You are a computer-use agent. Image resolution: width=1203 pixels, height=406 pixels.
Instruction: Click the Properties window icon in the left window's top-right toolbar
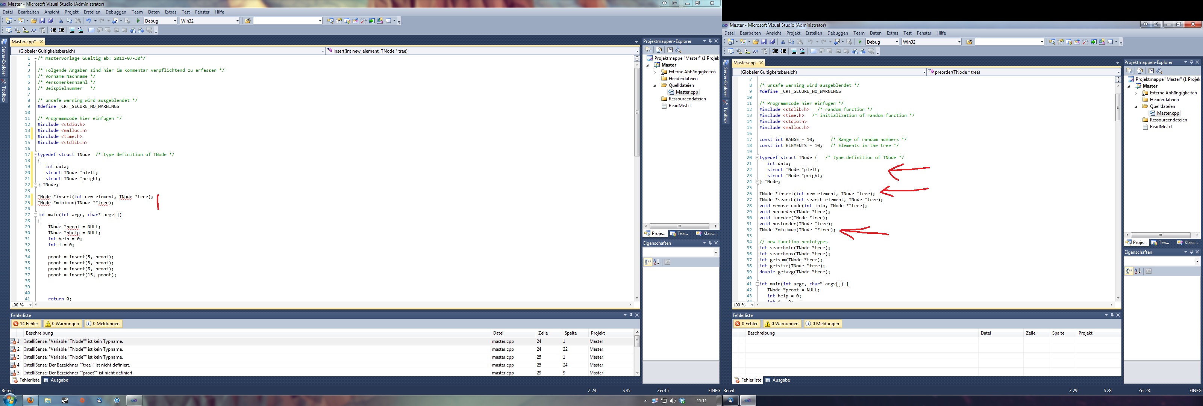(x=339, y=21)
